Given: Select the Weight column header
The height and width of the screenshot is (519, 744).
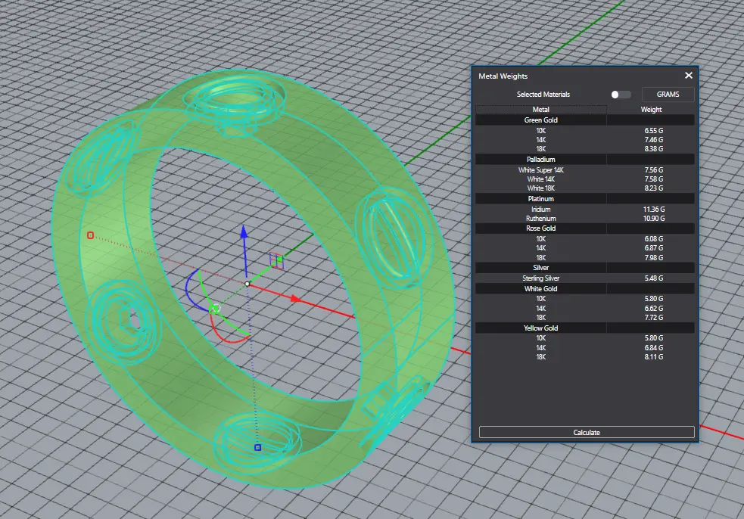Looking at the screenshot, I should [651, 110].
